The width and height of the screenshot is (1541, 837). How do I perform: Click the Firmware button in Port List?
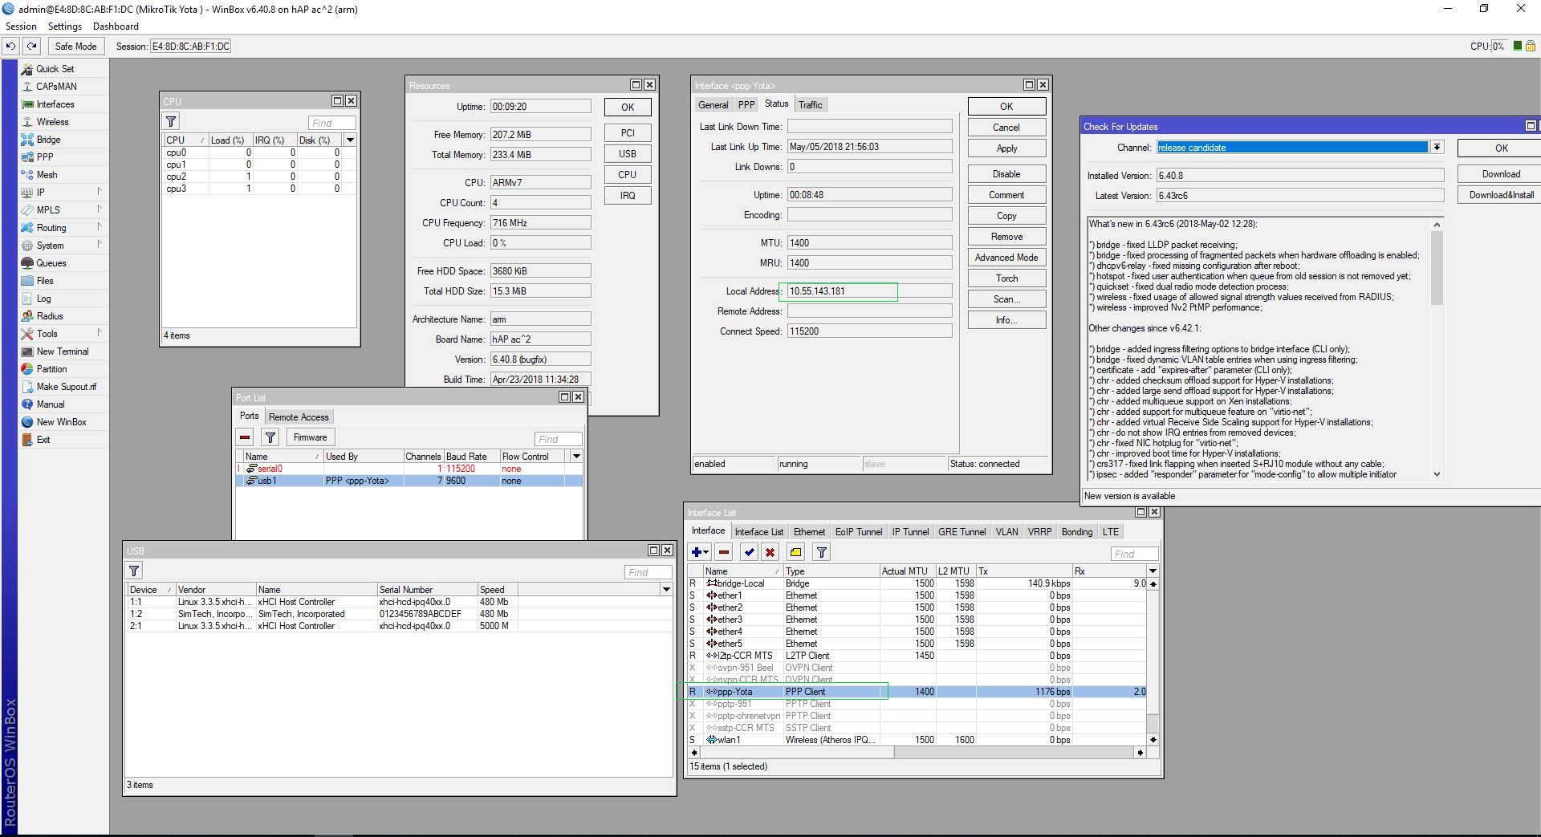pyautogui.click(x=310, y=437)
